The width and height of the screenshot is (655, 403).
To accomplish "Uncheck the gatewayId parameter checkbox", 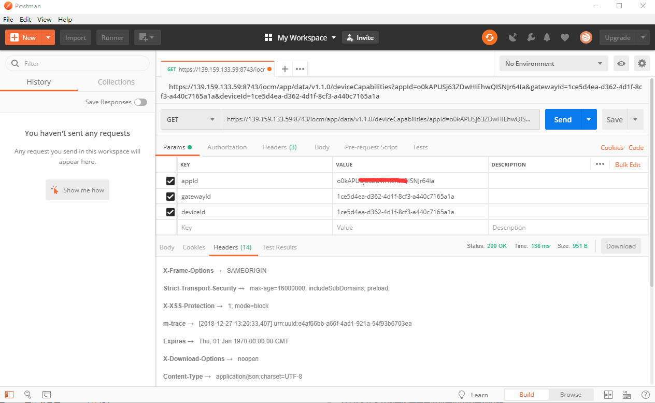I will point(170,197).
